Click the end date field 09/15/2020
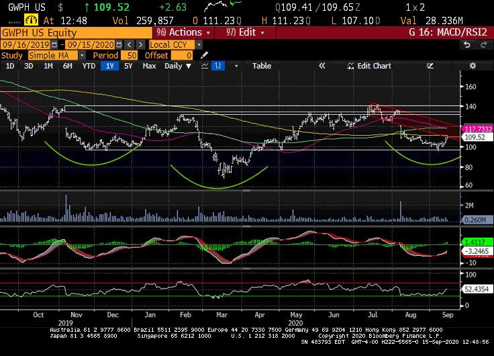Screen dimensions: 494x356 click(91, 45)
